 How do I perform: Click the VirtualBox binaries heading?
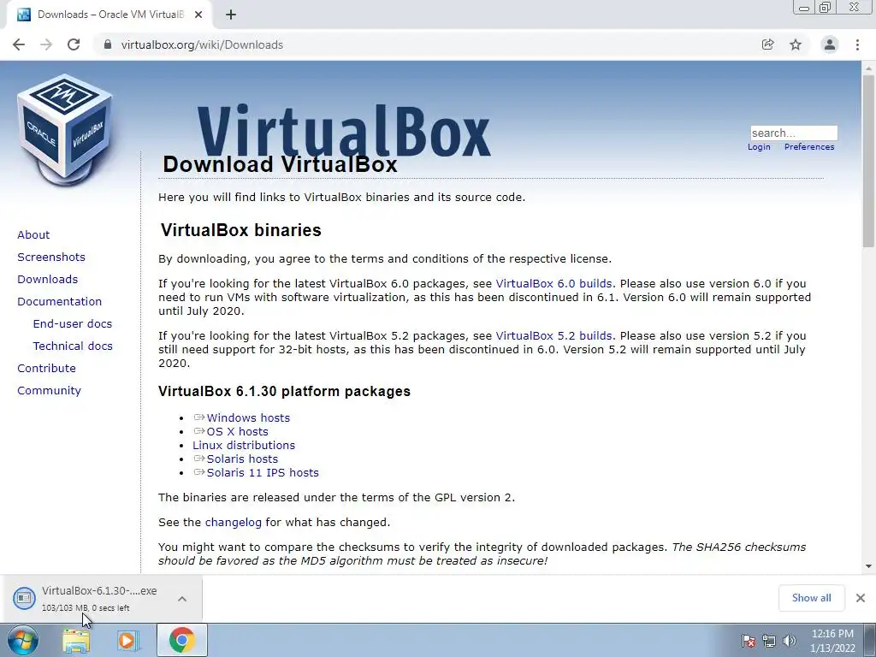coord(240,230)
